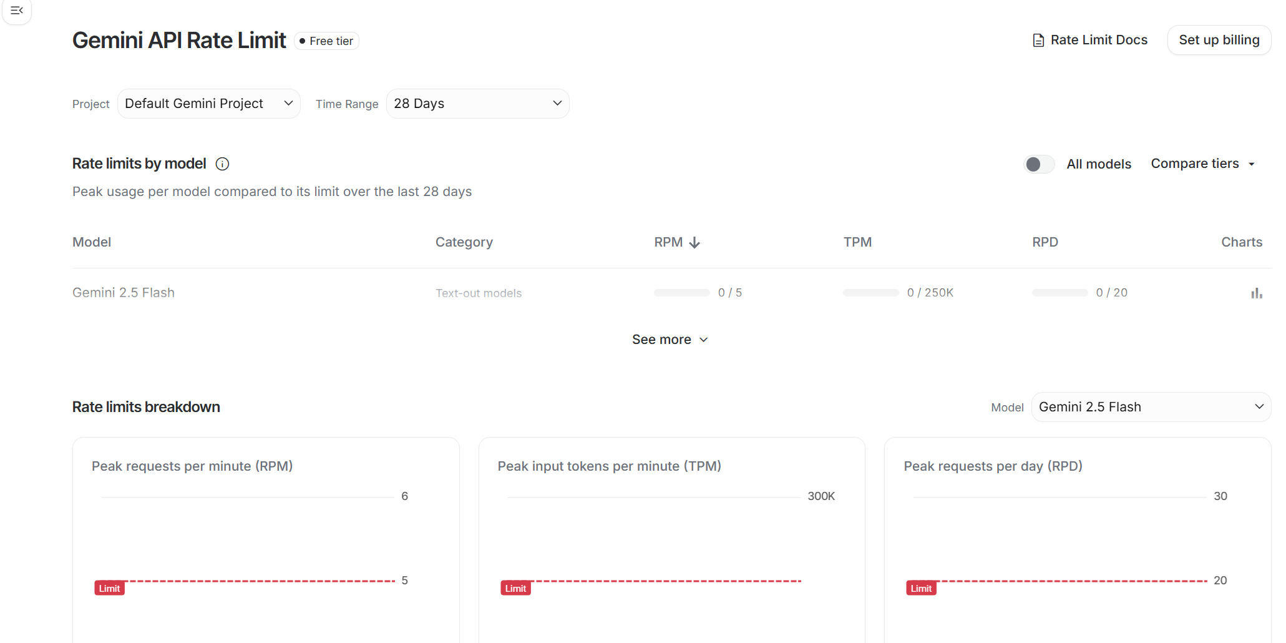Click the Limit badge on TPM chart

pos(515,588)
